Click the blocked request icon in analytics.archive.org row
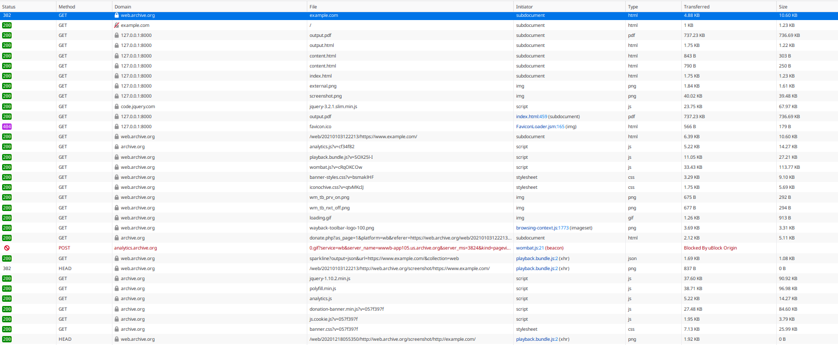 click(x=7, y=248)
